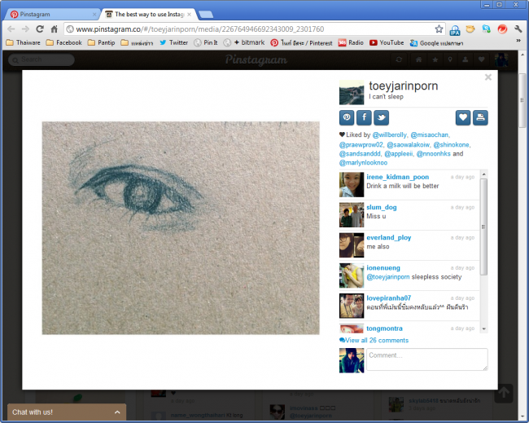Show more bookmarks chevron

518,41
